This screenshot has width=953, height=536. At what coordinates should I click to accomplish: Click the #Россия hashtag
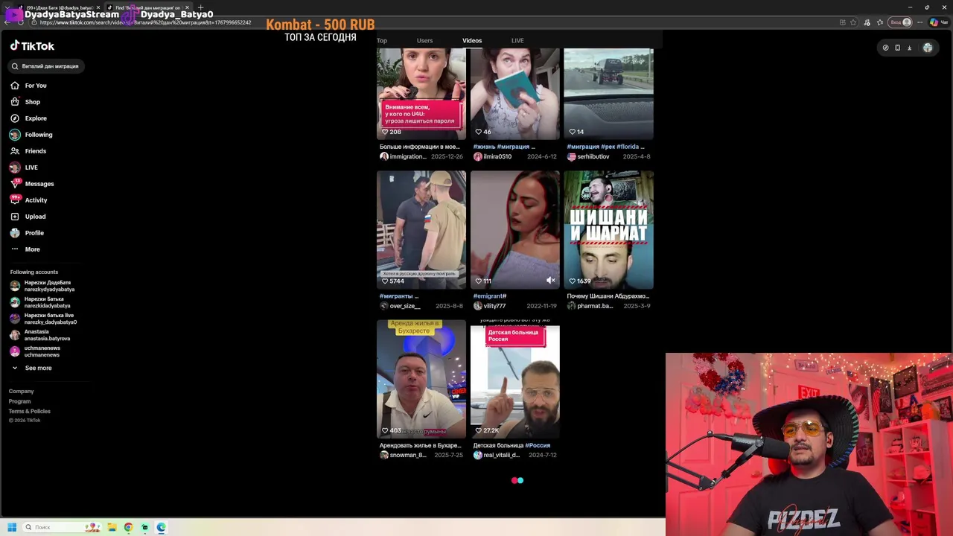pyautogui.click(x=538, y=445)
